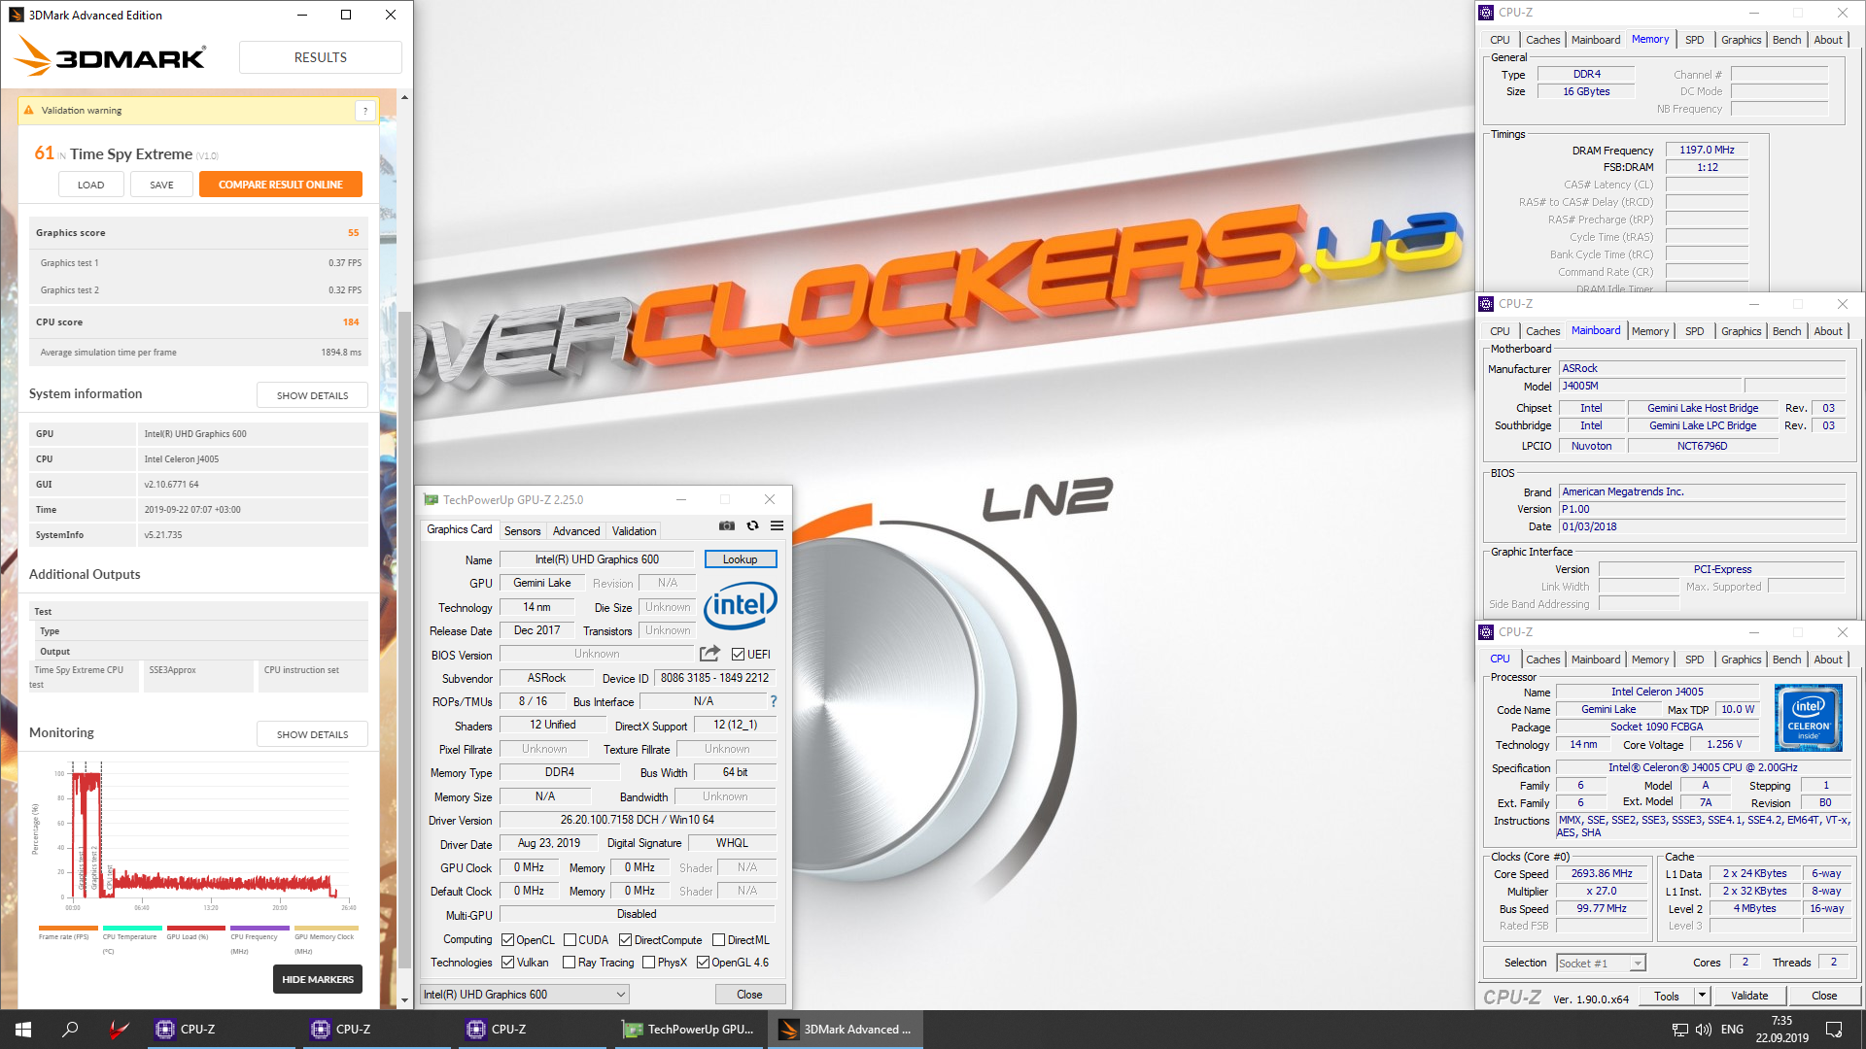Click the ENG language indicator

tap(1732, 1030)
